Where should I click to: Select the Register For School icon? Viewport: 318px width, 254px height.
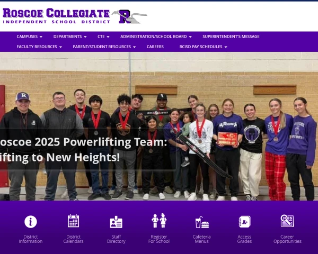click(x=159, y=220)
